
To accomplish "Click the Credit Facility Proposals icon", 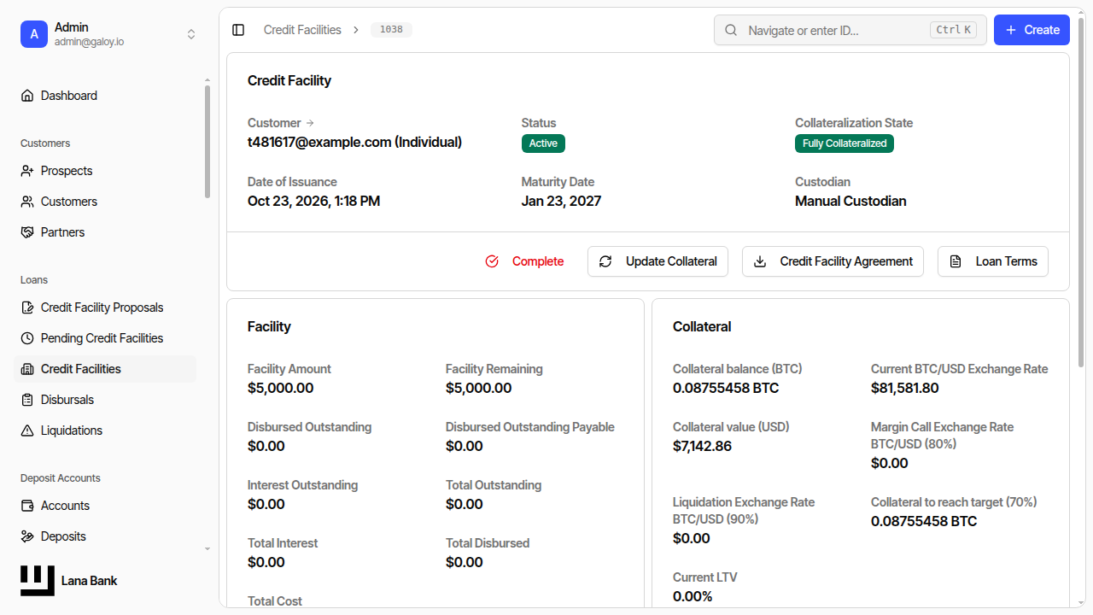I will point(27,307).
